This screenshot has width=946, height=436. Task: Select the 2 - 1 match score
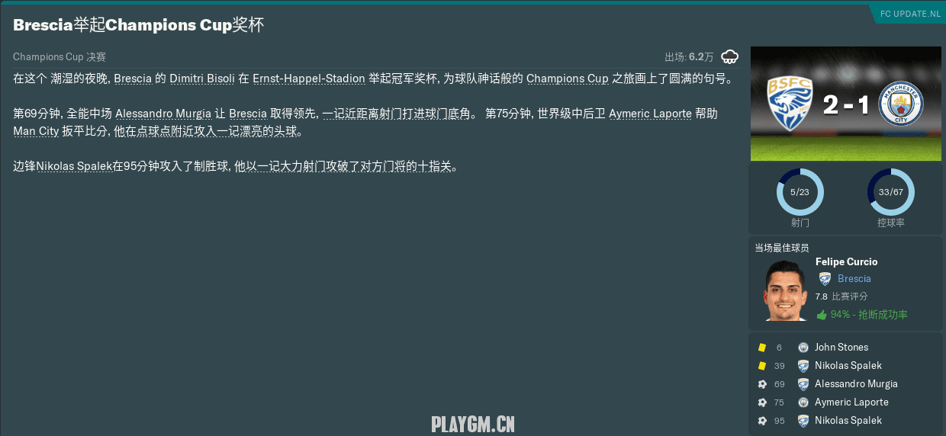(x=846, y=104)
